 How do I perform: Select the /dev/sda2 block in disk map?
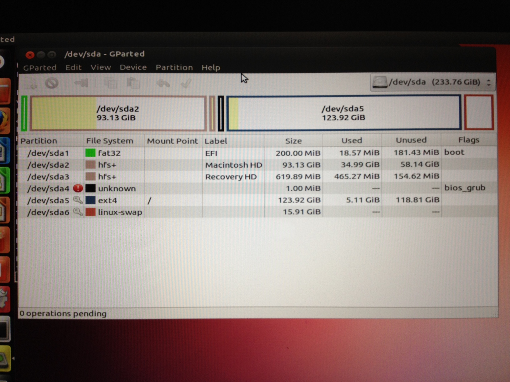118,113
